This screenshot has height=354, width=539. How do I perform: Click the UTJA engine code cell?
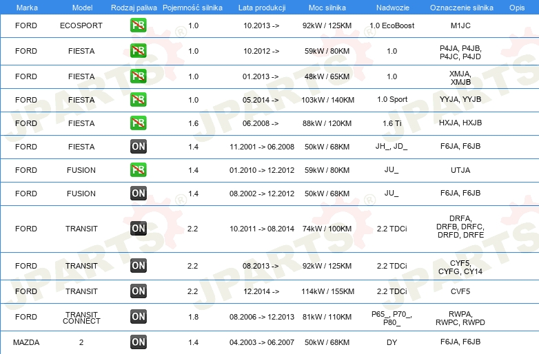point(460,170)
